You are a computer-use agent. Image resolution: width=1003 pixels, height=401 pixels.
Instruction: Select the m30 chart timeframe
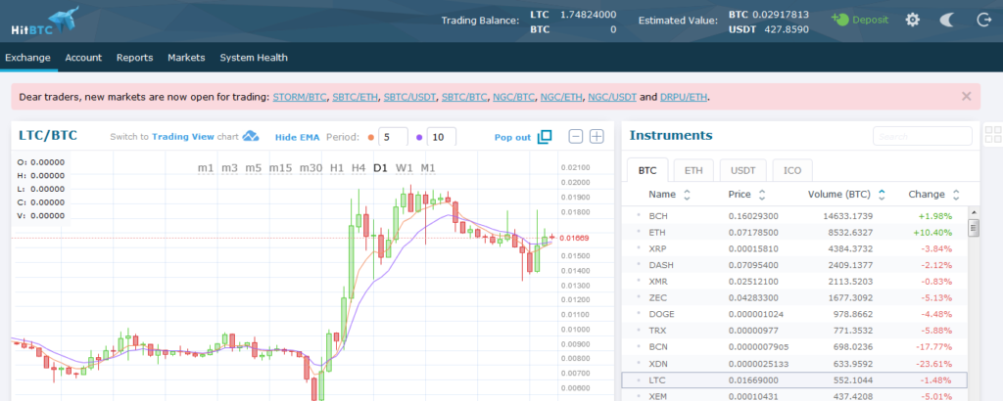pyautogui.click(x=310, y=168)
